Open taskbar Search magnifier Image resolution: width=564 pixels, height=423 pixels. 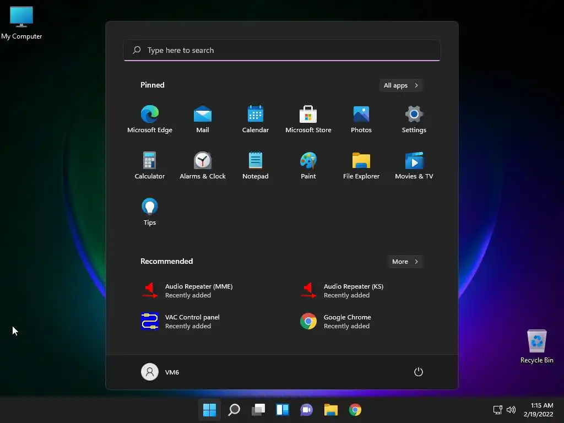tap(234, 410)
